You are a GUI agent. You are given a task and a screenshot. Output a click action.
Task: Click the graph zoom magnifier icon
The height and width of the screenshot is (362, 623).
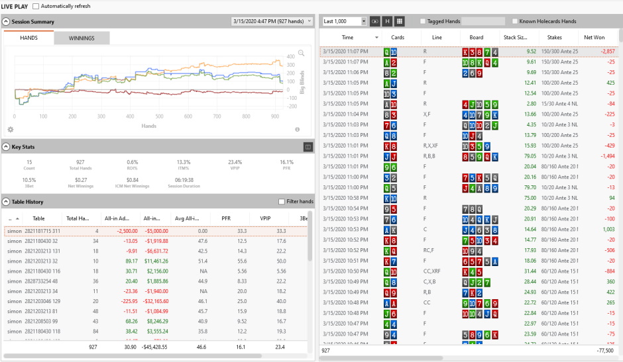(301, 53)
